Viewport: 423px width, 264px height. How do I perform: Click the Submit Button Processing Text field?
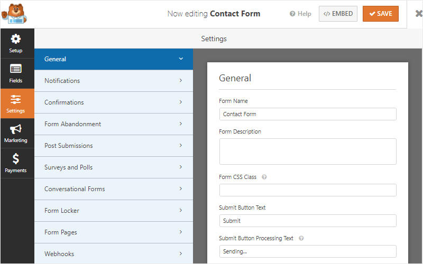308,251
